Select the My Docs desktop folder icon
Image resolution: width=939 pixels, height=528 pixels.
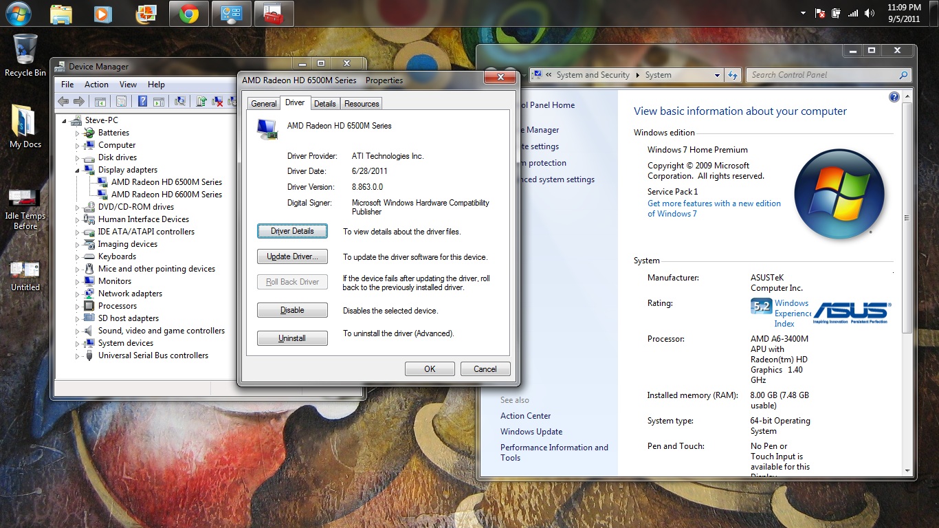pos(25,126)
